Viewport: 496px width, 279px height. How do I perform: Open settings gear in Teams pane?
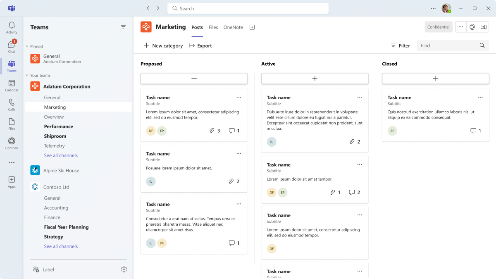coord(124,269)
